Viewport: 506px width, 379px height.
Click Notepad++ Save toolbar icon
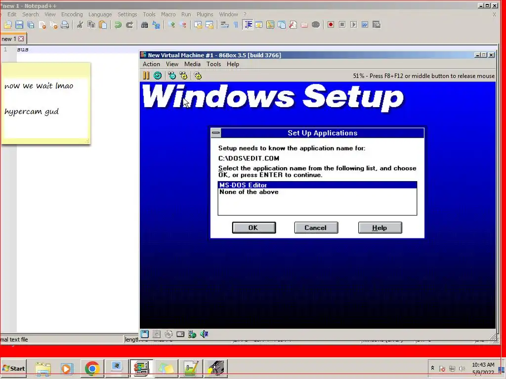19,25
